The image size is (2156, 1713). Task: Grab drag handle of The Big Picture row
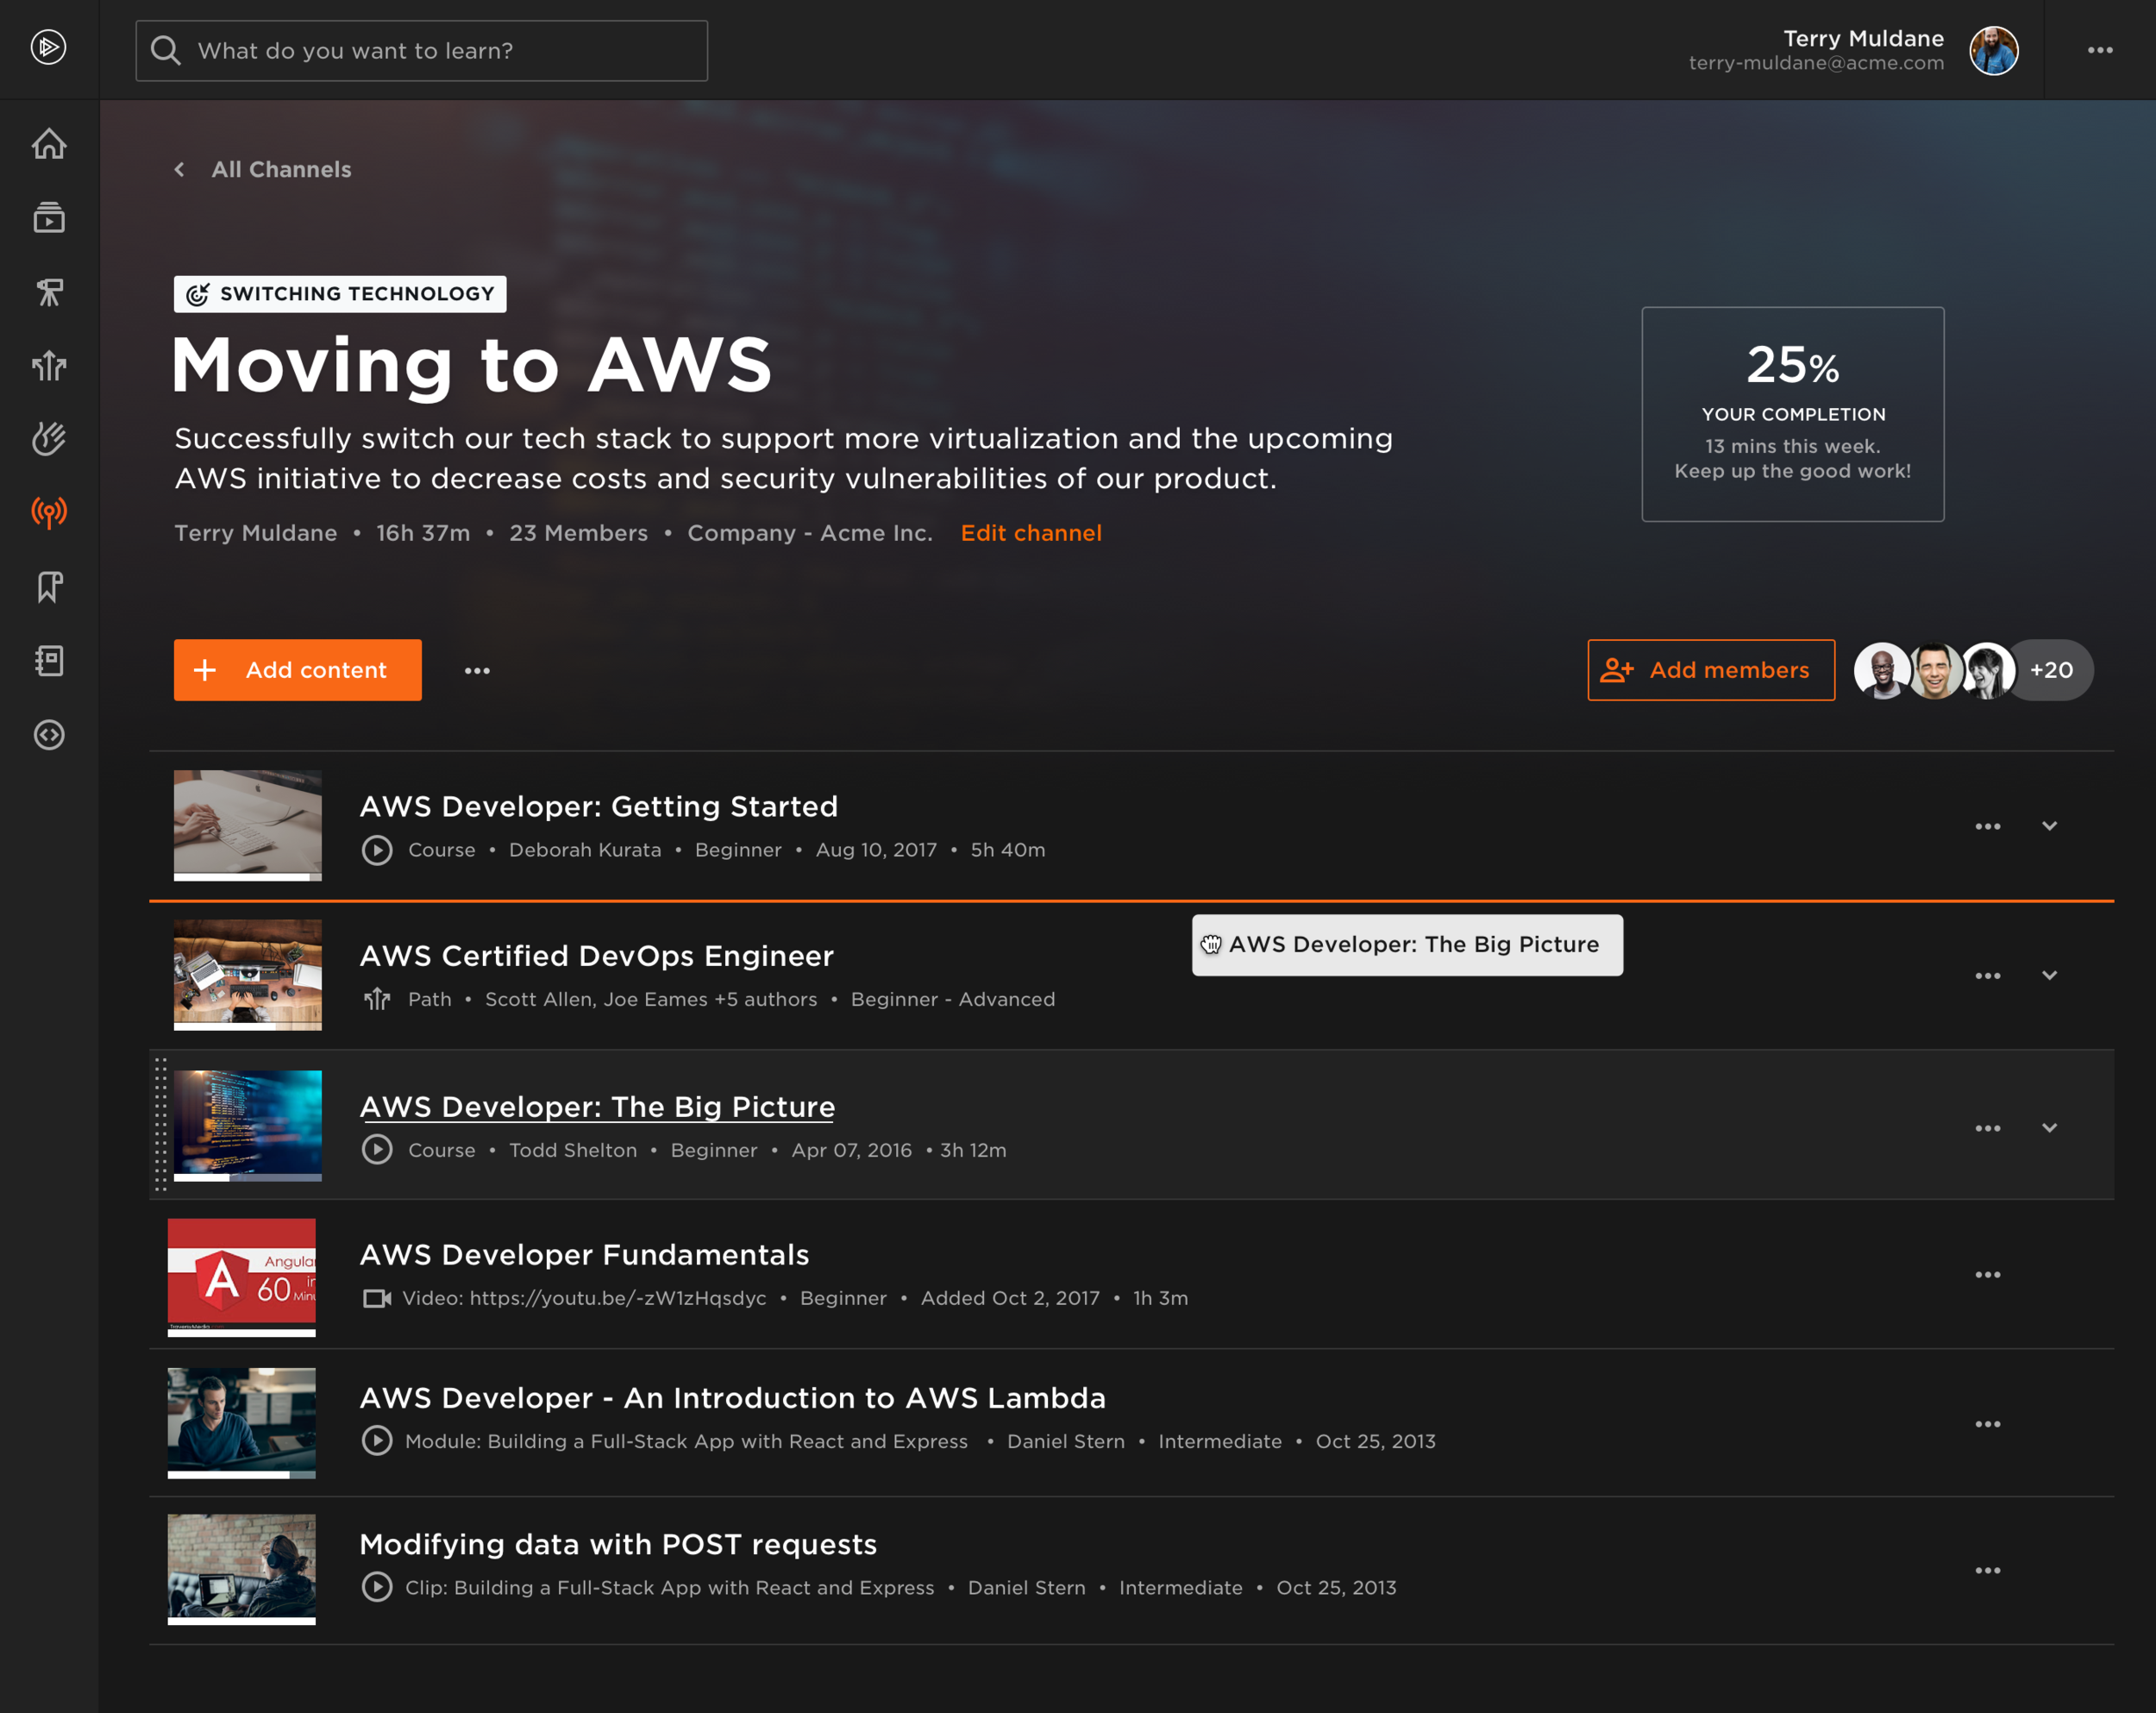pos(160,1125)
